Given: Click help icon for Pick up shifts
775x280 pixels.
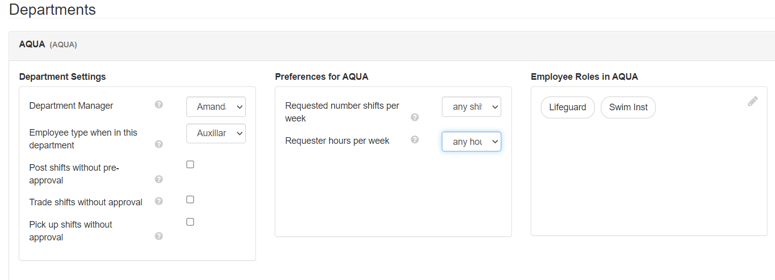Looking at the screenshot, I should click(159, 236).
